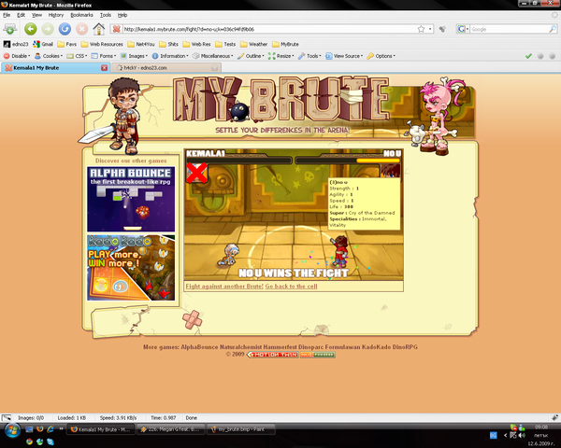Open the Images dropdown in web developer toolbar
This screenshot has width=561, height=448.
(134, 56)
